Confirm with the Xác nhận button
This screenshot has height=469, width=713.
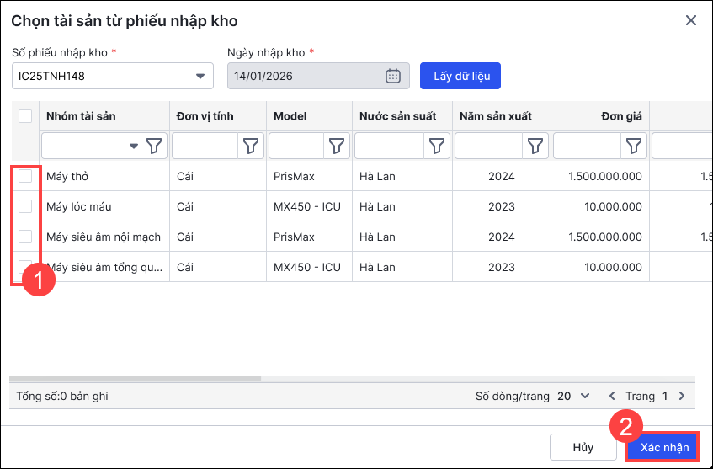click(x=663, y=447)
